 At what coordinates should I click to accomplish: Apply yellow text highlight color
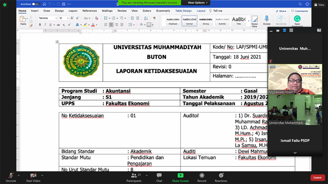pos(85,24)
